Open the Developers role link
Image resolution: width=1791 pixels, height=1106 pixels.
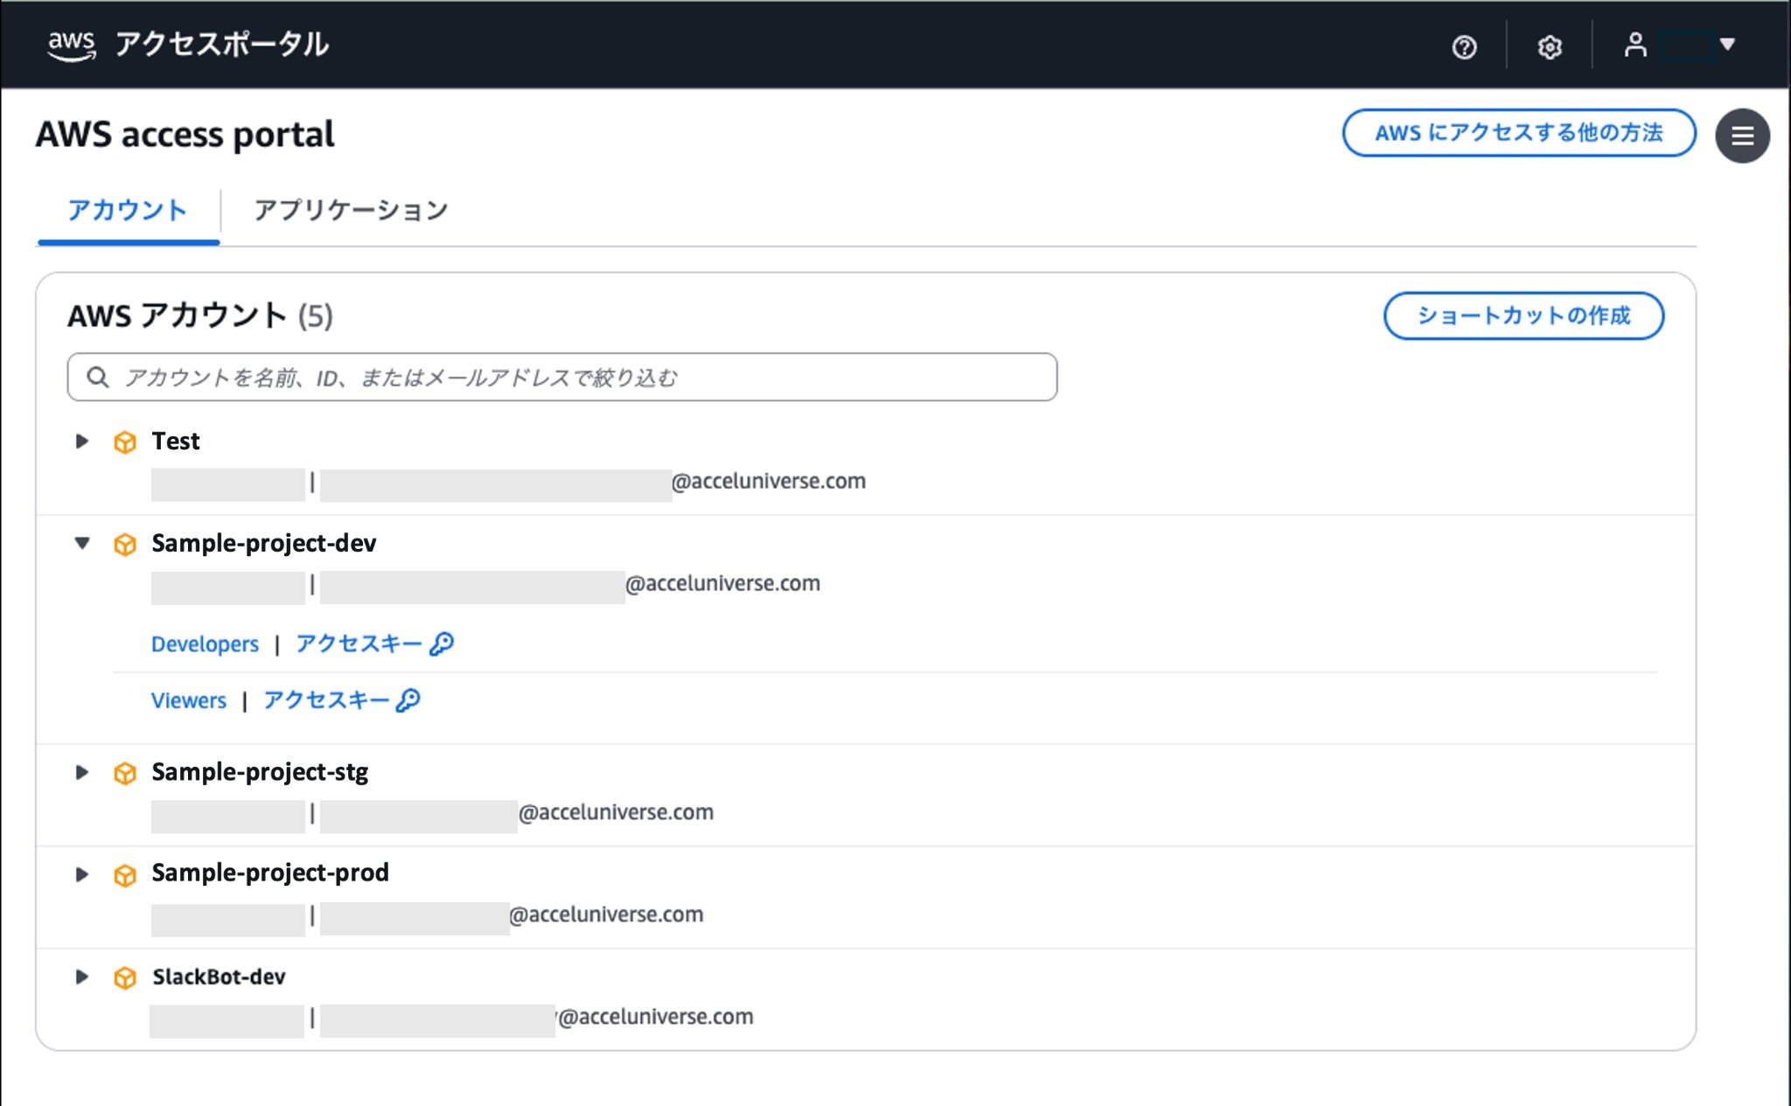205,644
